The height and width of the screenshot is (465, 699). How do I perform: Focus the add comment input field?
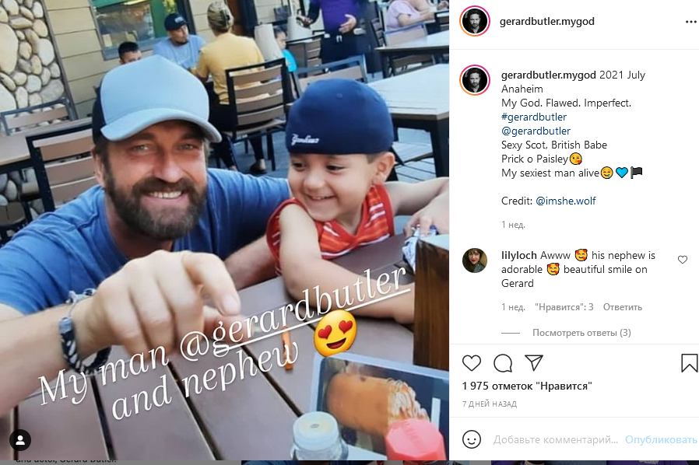point(556,439)
